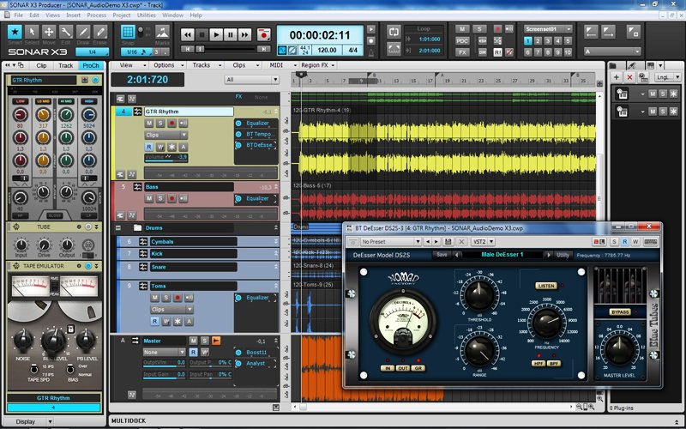
Task: Open the Marks marker tool
Action: tap(162, 33)
